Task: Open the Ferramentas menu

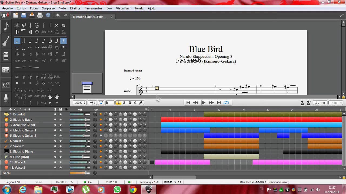Action: click(93, 8)
